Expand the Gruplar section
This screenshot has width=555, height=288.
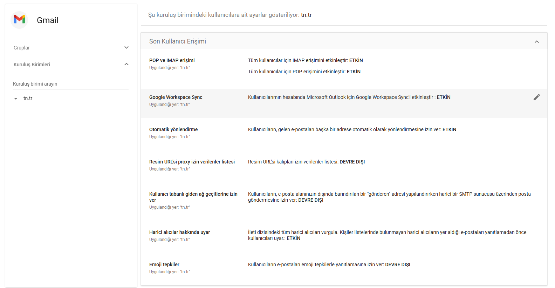tap(71, 48)
